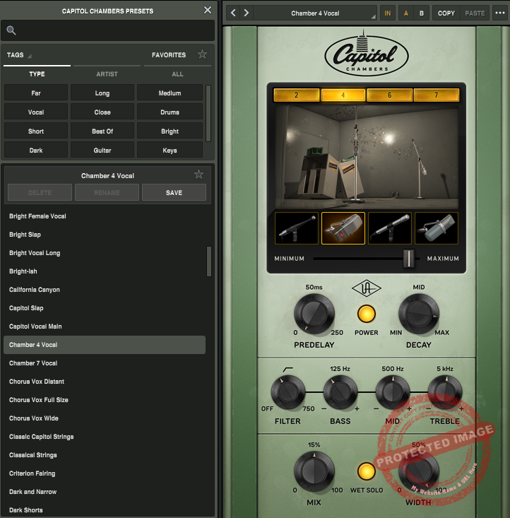510x518 pixels.
Task: Click the preset search field
Action: click(107, 30)
